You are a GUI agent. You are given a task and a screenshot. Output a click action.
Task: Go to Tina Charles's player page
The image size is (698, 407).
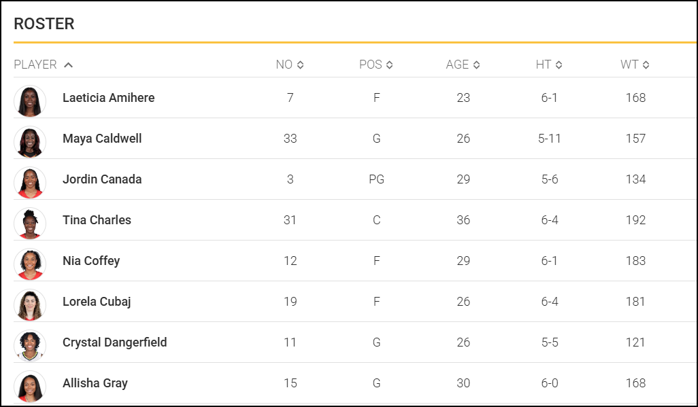coord(97,220)
